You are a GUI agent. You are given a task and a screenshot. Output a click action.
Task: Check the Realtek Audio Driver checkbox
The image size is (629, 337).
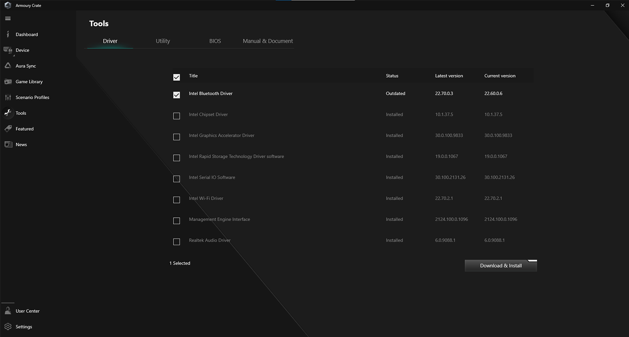pos(176,242)
